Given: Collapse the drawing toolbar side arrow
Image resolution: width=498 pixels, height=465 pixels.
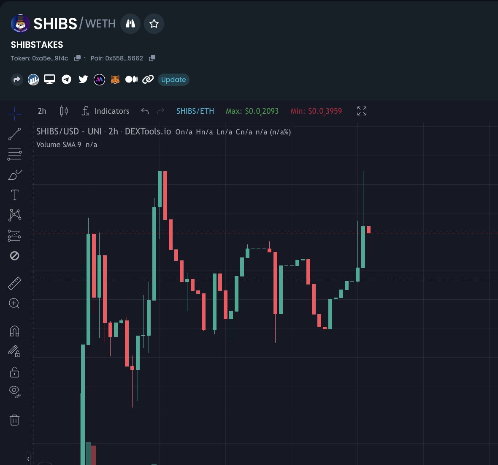Looking at the screenshot, I should coord(28,458).
